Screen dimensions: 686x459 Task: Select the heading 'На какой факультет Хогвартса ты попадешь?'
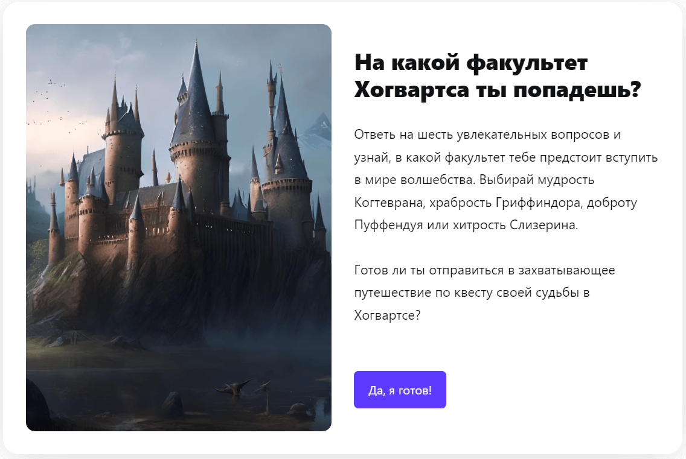[x=498, y=76]
